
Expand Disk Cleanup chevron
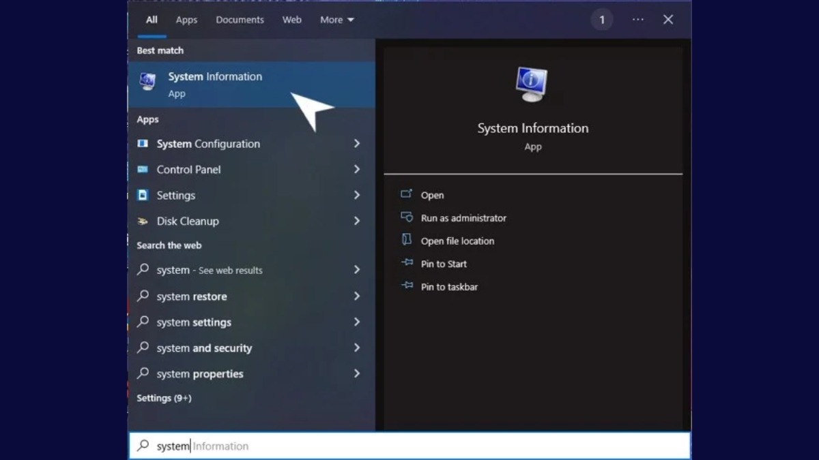point(356,221)
